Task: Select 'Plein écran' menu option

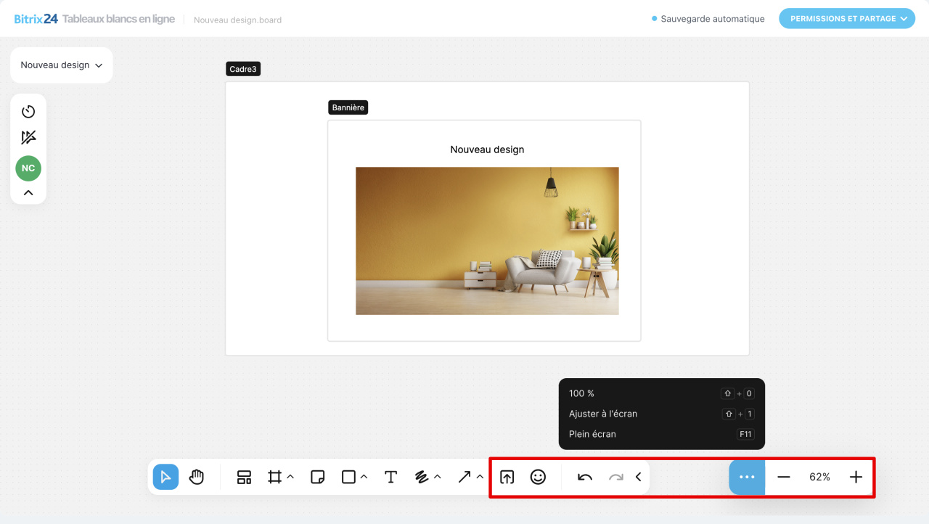Action: [592, 434]
